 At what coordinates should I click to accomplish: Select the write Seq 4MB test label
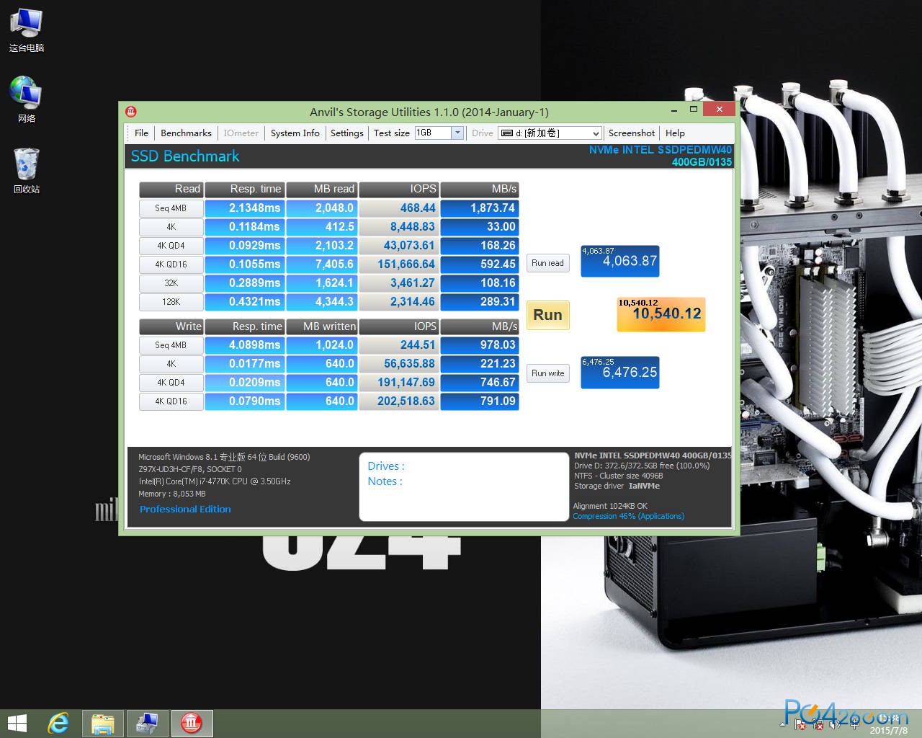(x=171, y=345)
